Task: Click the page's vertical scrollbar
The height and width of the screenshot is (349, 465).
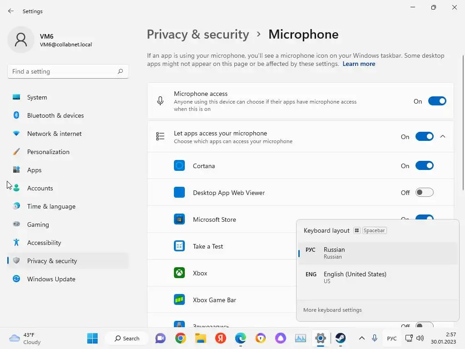Action: [463, 123]
